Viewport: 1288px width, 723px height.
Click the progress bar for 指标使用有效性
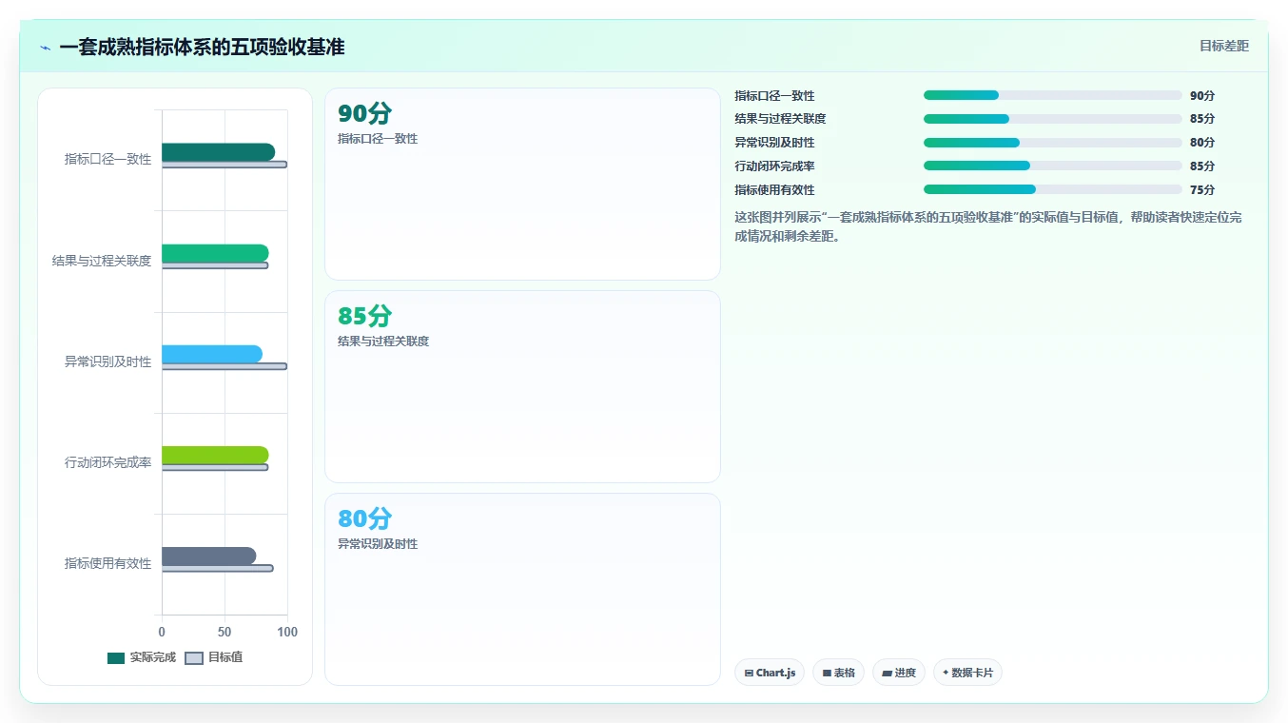click(x=1052, y=189)
